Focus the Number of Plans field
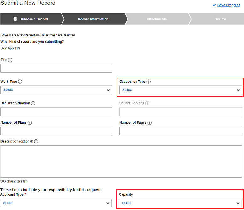This screenshot has width=244, height=210. pyautogui.click(x=56, y=131)
